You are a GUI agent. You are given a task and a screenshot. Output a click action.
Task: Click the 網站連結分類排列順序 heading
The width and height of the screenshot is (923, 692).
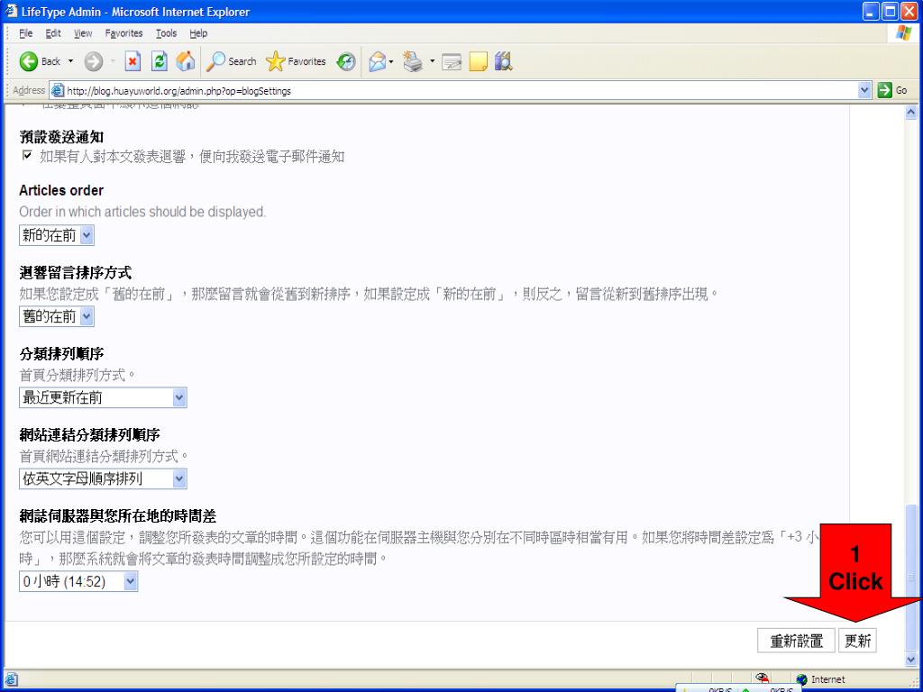click(89, 435)
